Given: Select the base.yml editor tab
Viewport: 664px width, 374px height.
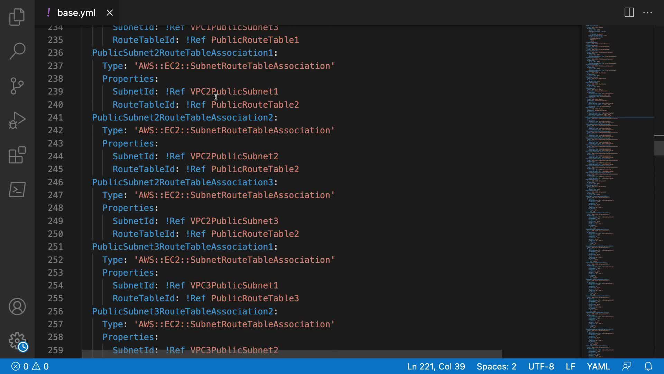Looking at the screenshot, I should pos(76,13).
